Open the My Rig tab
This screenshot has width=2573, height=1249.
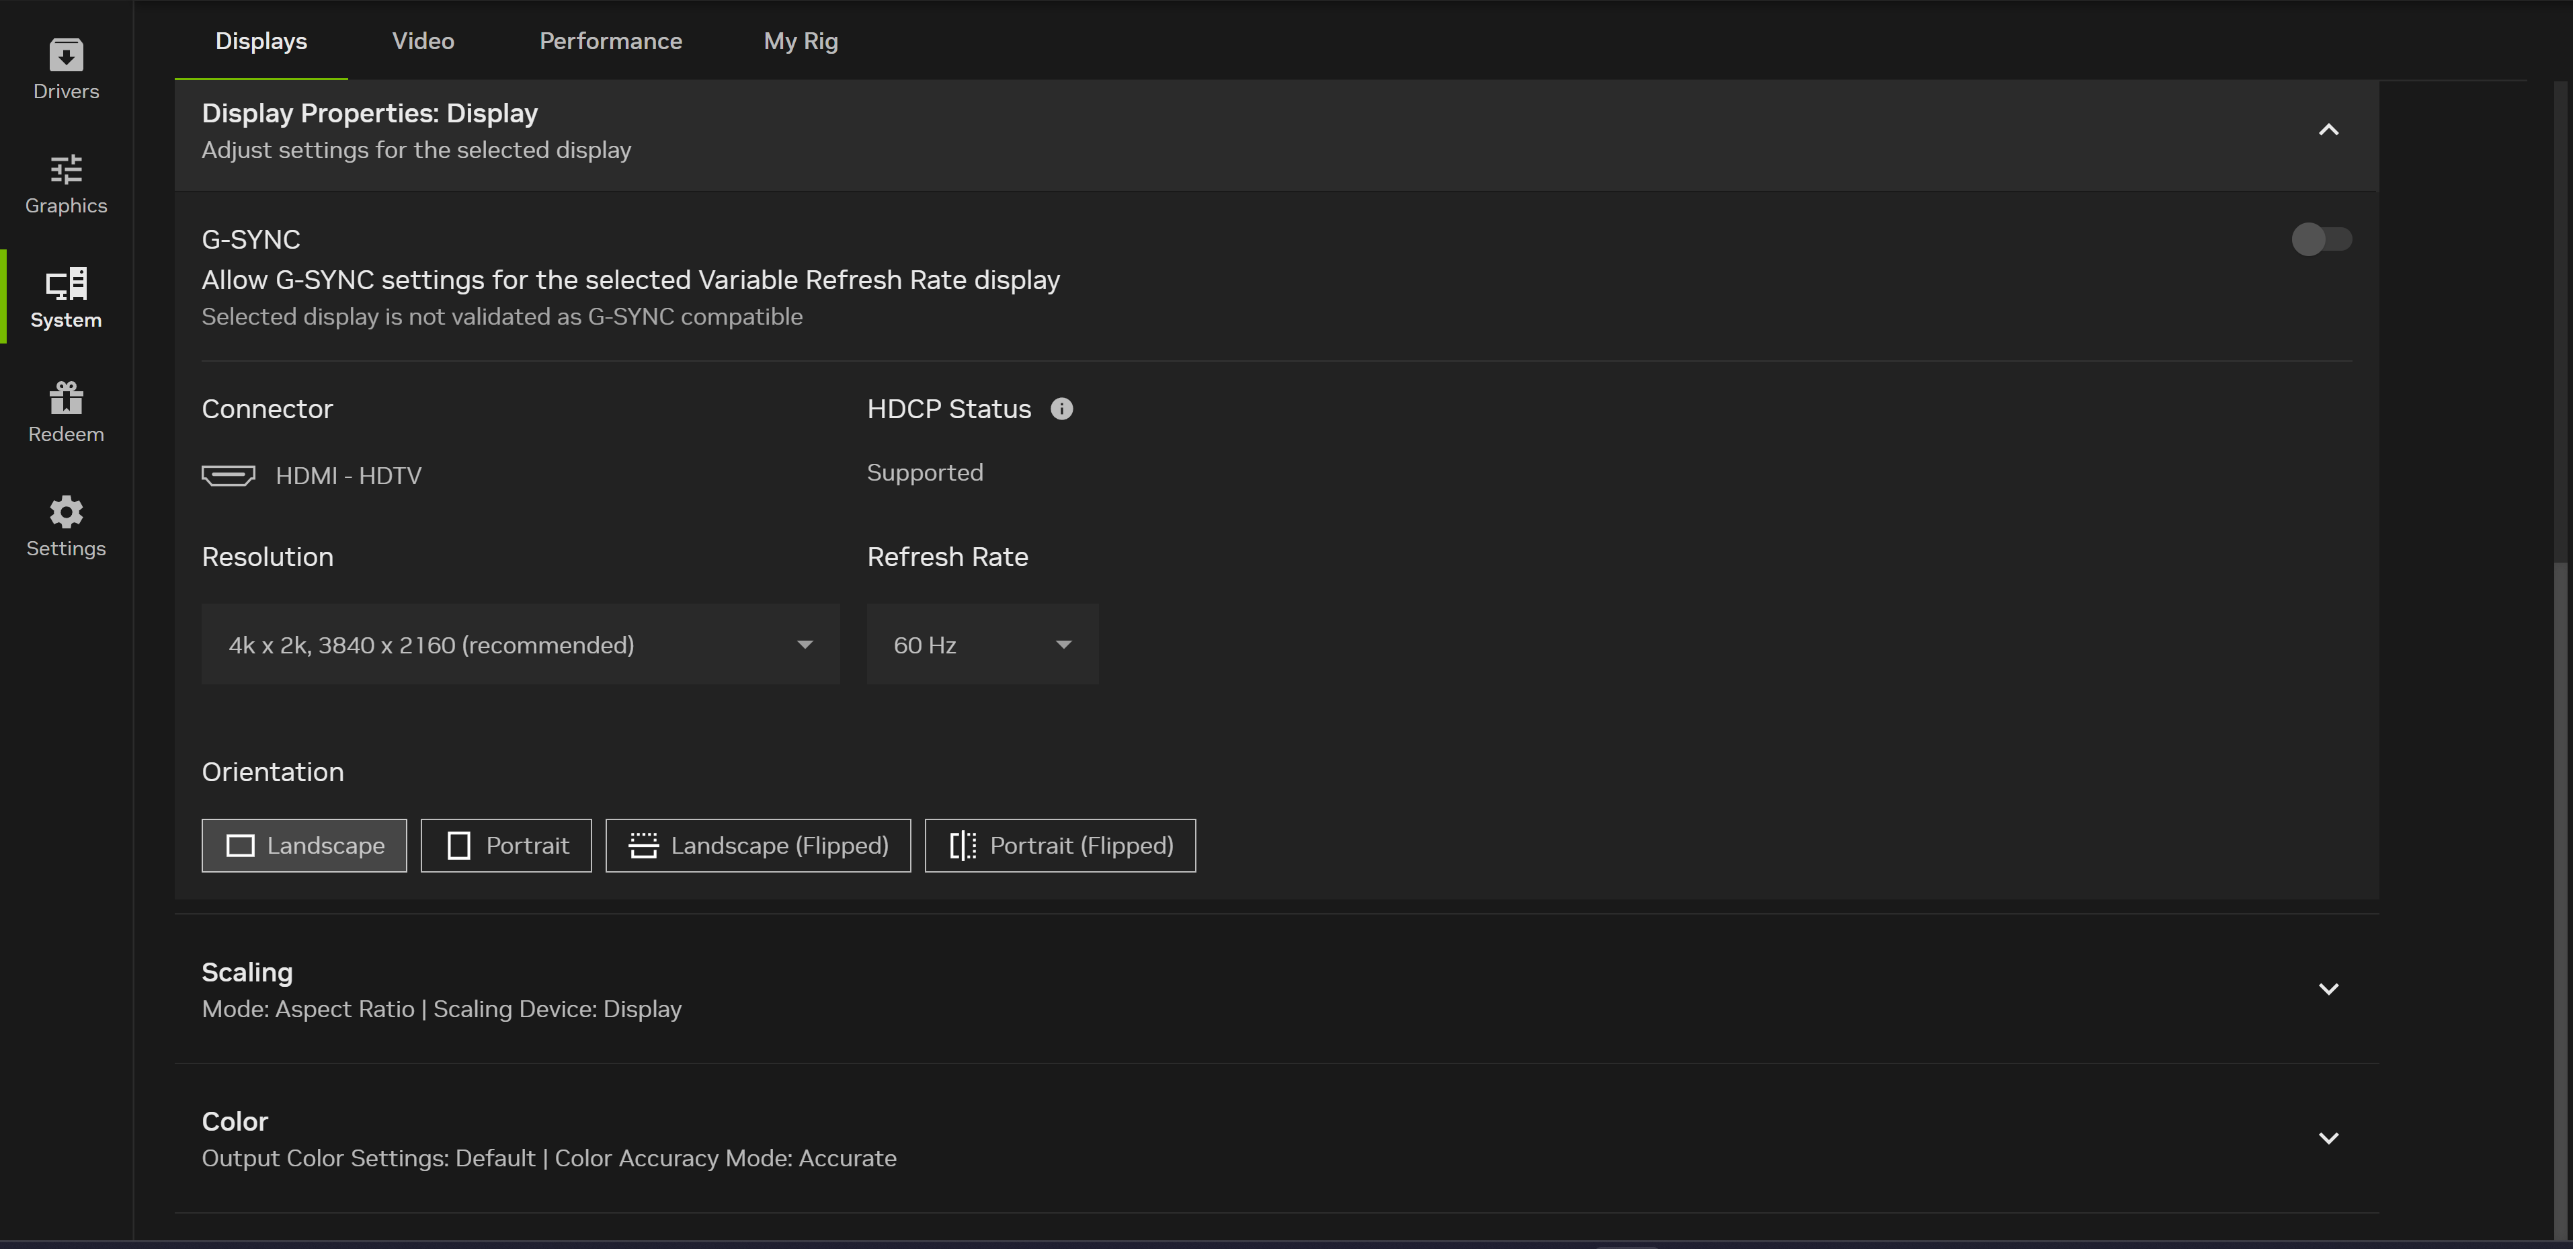coord(800,41)
